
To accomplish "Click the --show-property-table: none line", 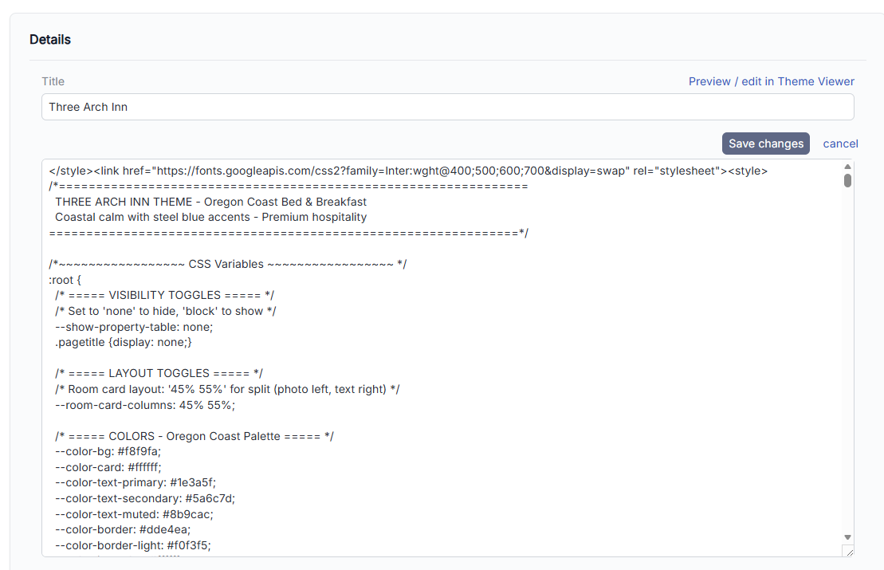I will pos(134,327).
